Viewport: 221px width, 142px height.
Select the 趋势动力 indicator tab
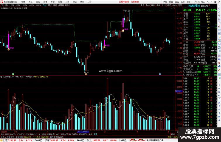(x=34, y=134)
